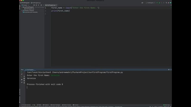Open the Terminal tool window tab
191x107 pixels.
tap(76, 105)
